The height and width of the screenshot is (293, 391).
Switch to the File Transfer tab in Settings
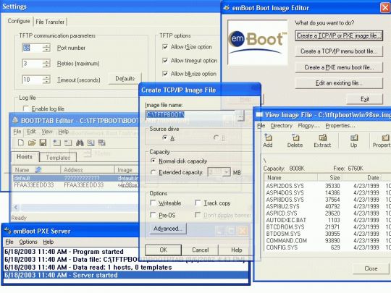click(50, 22)
